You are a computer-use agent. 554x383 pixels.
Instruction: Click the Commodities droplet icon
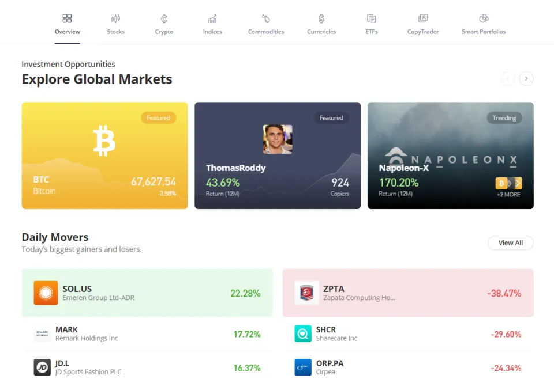(x=266, y=18)
